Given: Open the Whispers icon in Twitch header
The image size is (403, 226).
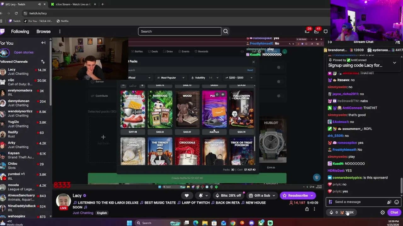Looking at the screenshot, I should coord(326,31).
